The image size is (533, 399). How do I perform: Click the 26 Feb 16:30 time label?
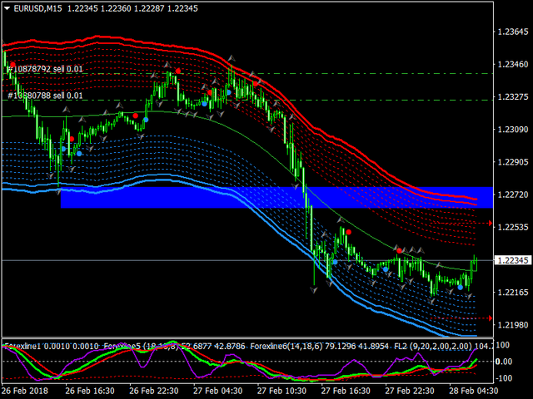pyautogui.click(x=90, y=391)
